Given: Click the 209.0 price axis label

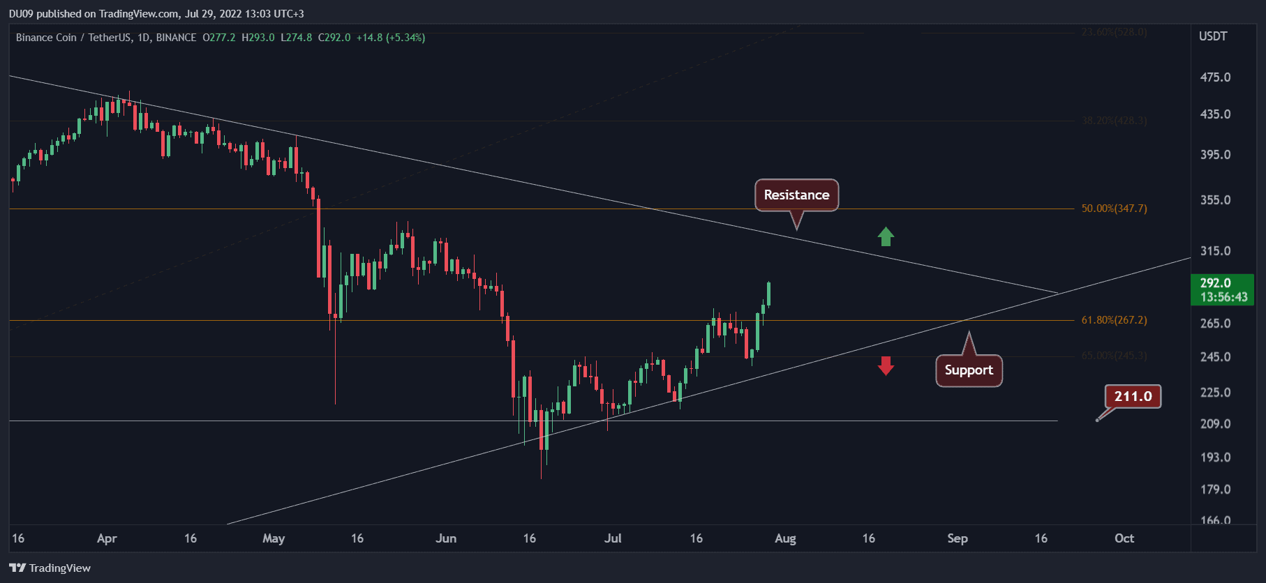Looking at the screenshot, I should pos(1216,424).
